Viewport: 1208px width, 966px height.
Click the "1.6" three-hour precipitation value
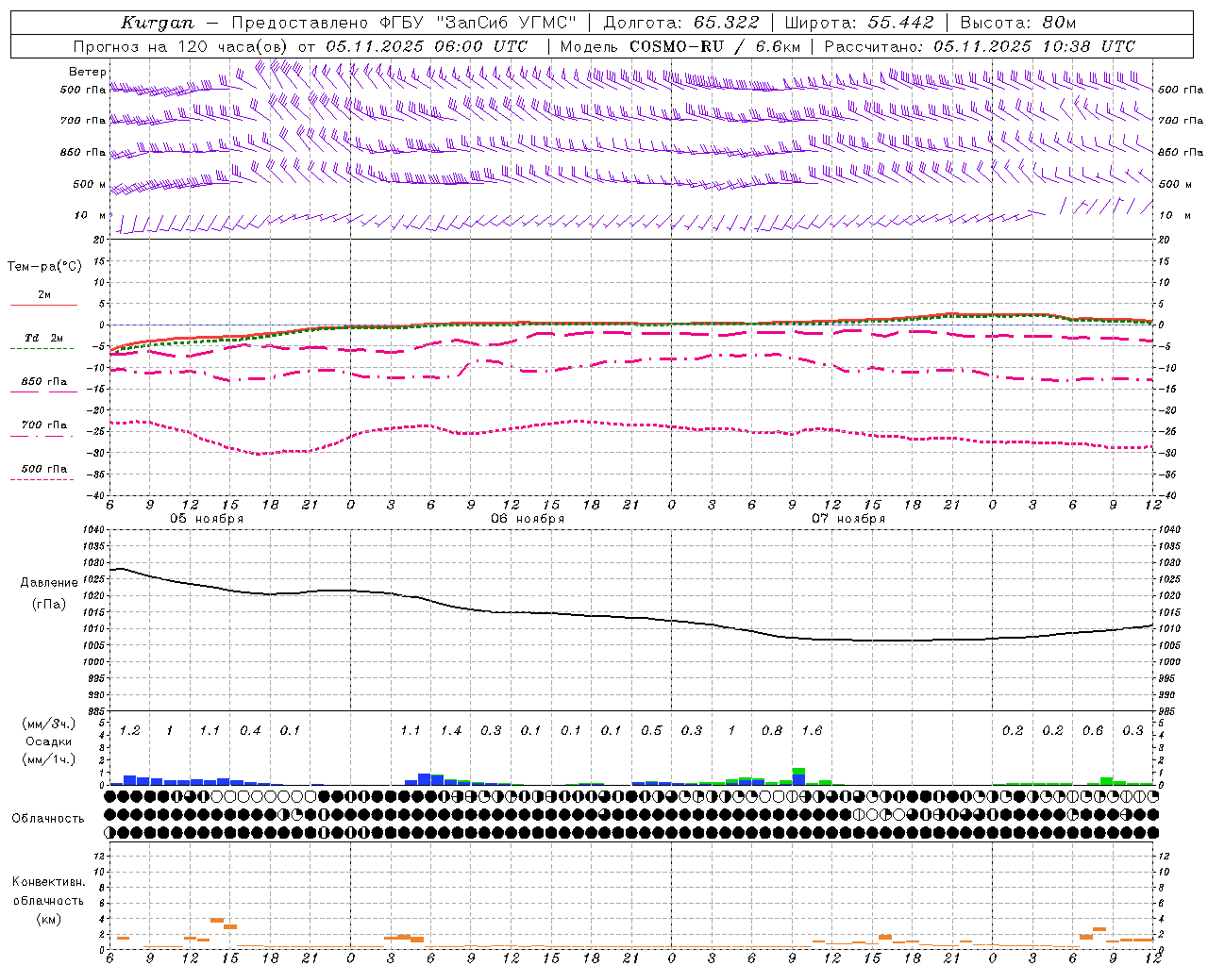tap(812, 731)
